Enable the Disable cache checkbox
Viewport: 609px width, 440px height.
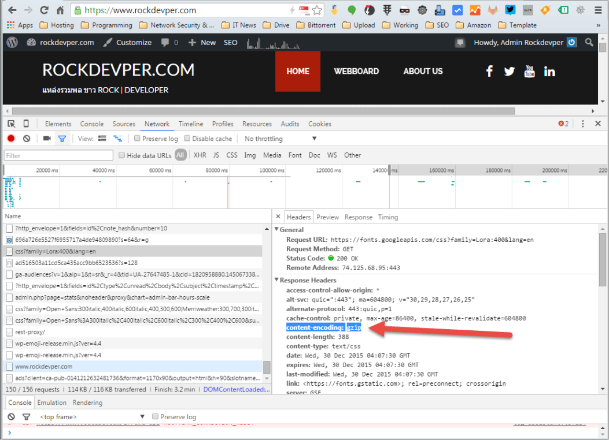186,138
